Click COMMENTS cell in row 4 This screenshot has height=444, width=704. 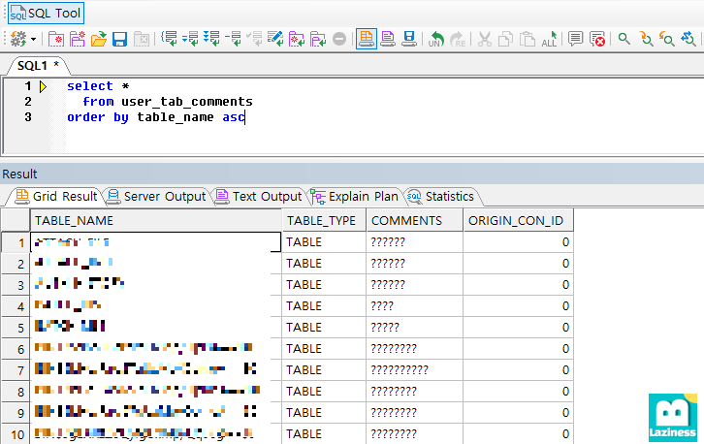tap(414, 306)
